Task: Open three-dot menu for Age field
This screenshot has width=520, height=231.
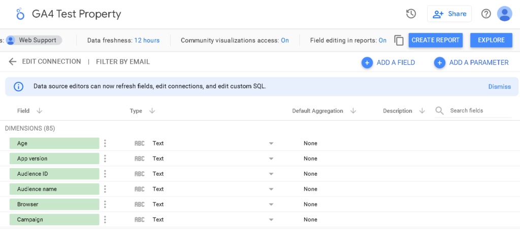Action: [105, 143]
